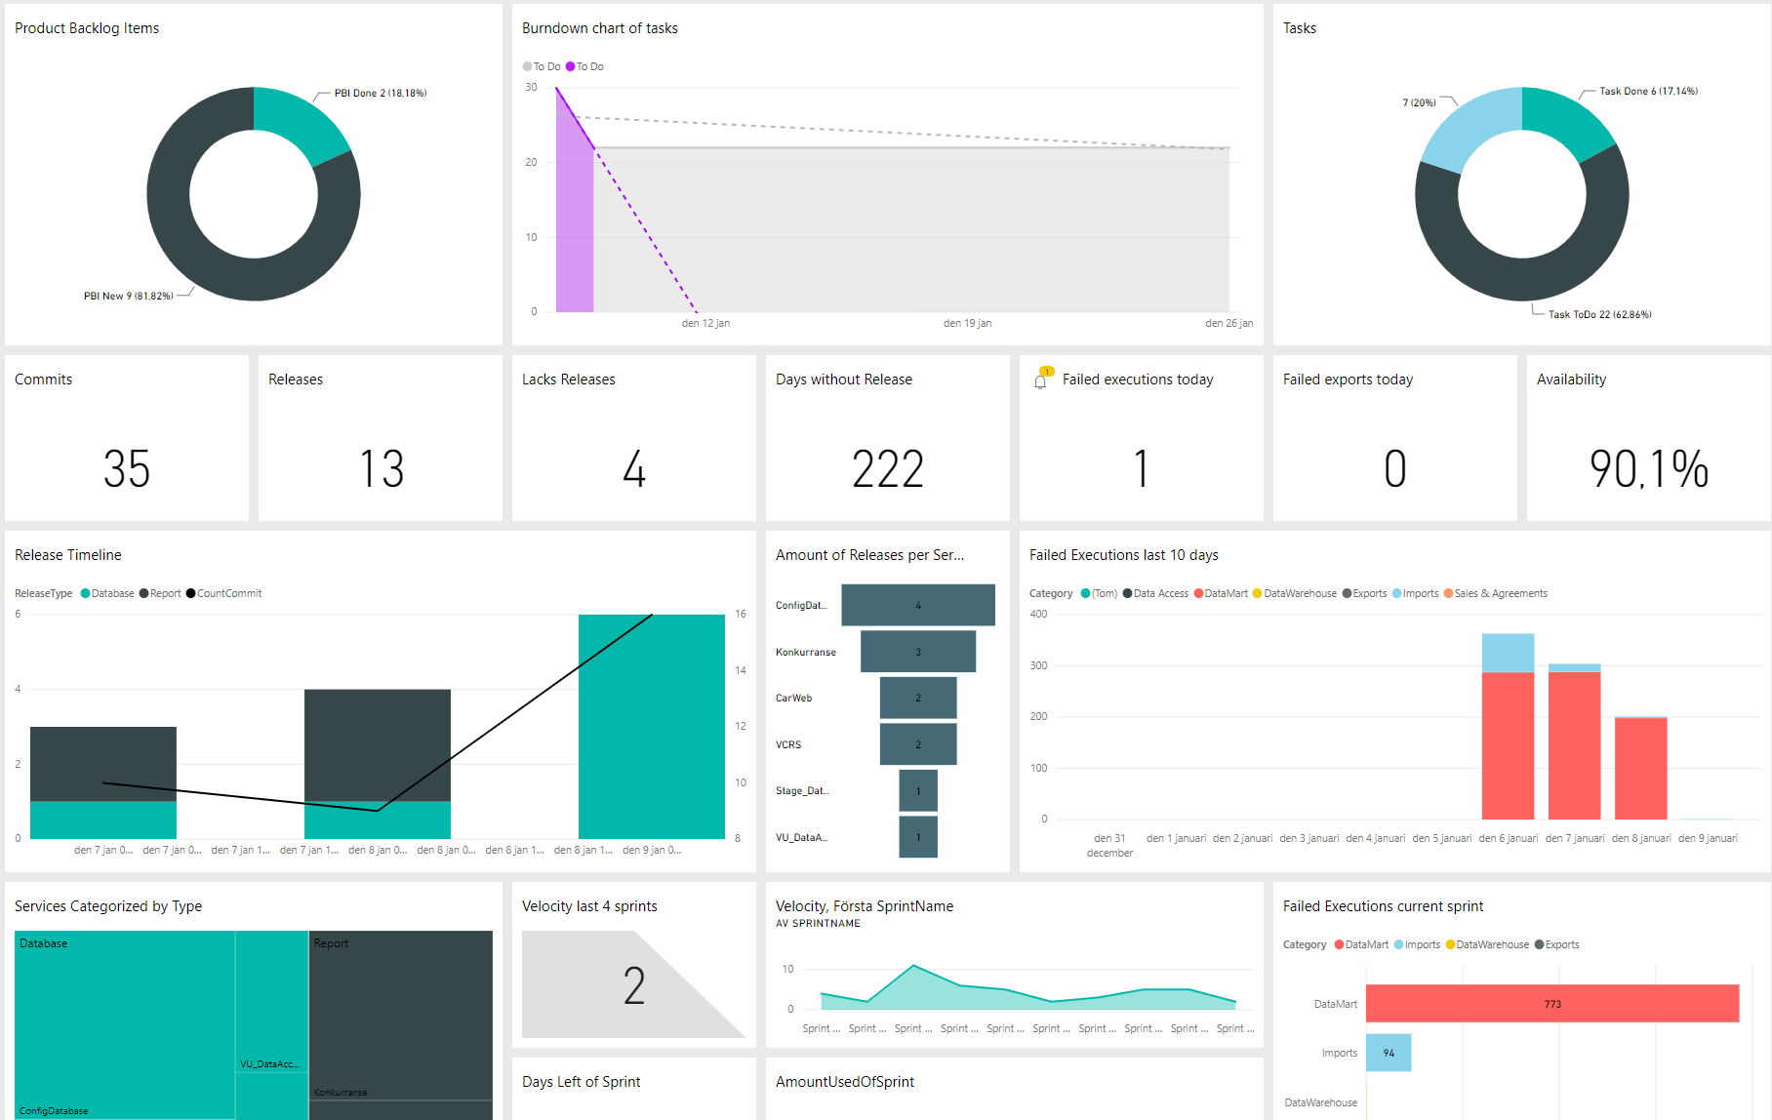1772x1120 pixels.
Task: Click the Database legend marker in Release Timeline
Action: click(86, 593)
